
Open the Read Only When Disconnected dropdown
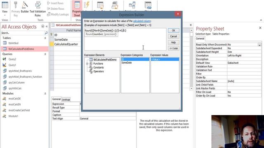pyautogui.click(x=259, y=45)
